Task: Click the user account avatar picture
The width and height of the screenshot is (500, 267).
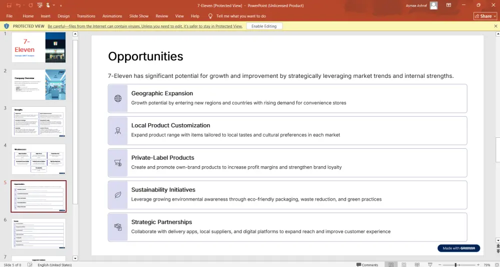Action: (x=433, y=5)
